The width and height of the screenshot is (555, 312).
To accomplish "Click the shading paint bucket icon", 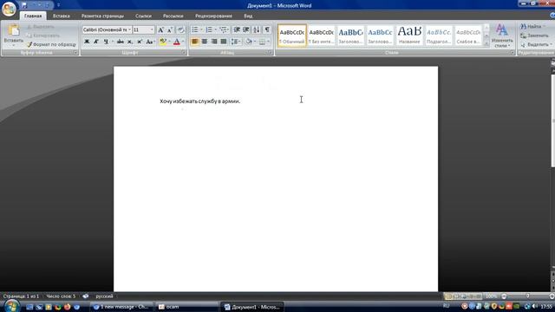I will pos(249,42).
